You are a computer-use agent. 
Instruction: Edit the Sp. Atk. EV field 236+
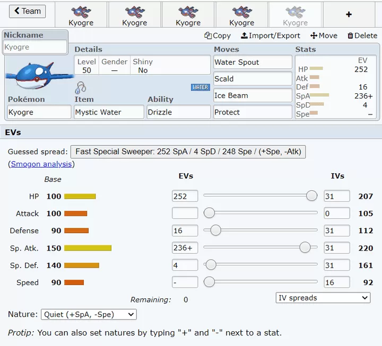(x=185, y=247)
